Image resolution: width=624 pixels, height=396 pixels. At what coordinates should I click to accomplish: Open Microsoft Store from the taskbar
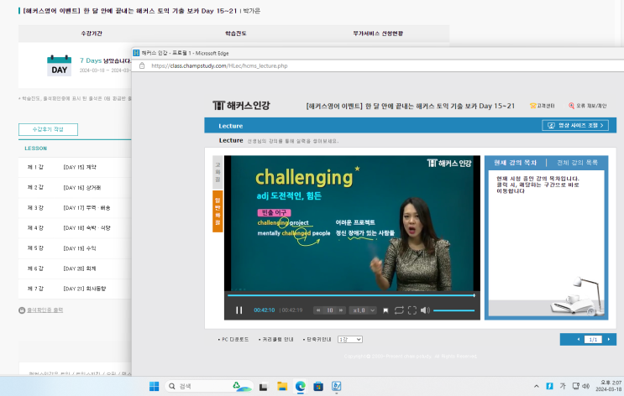tap(318, 386)
